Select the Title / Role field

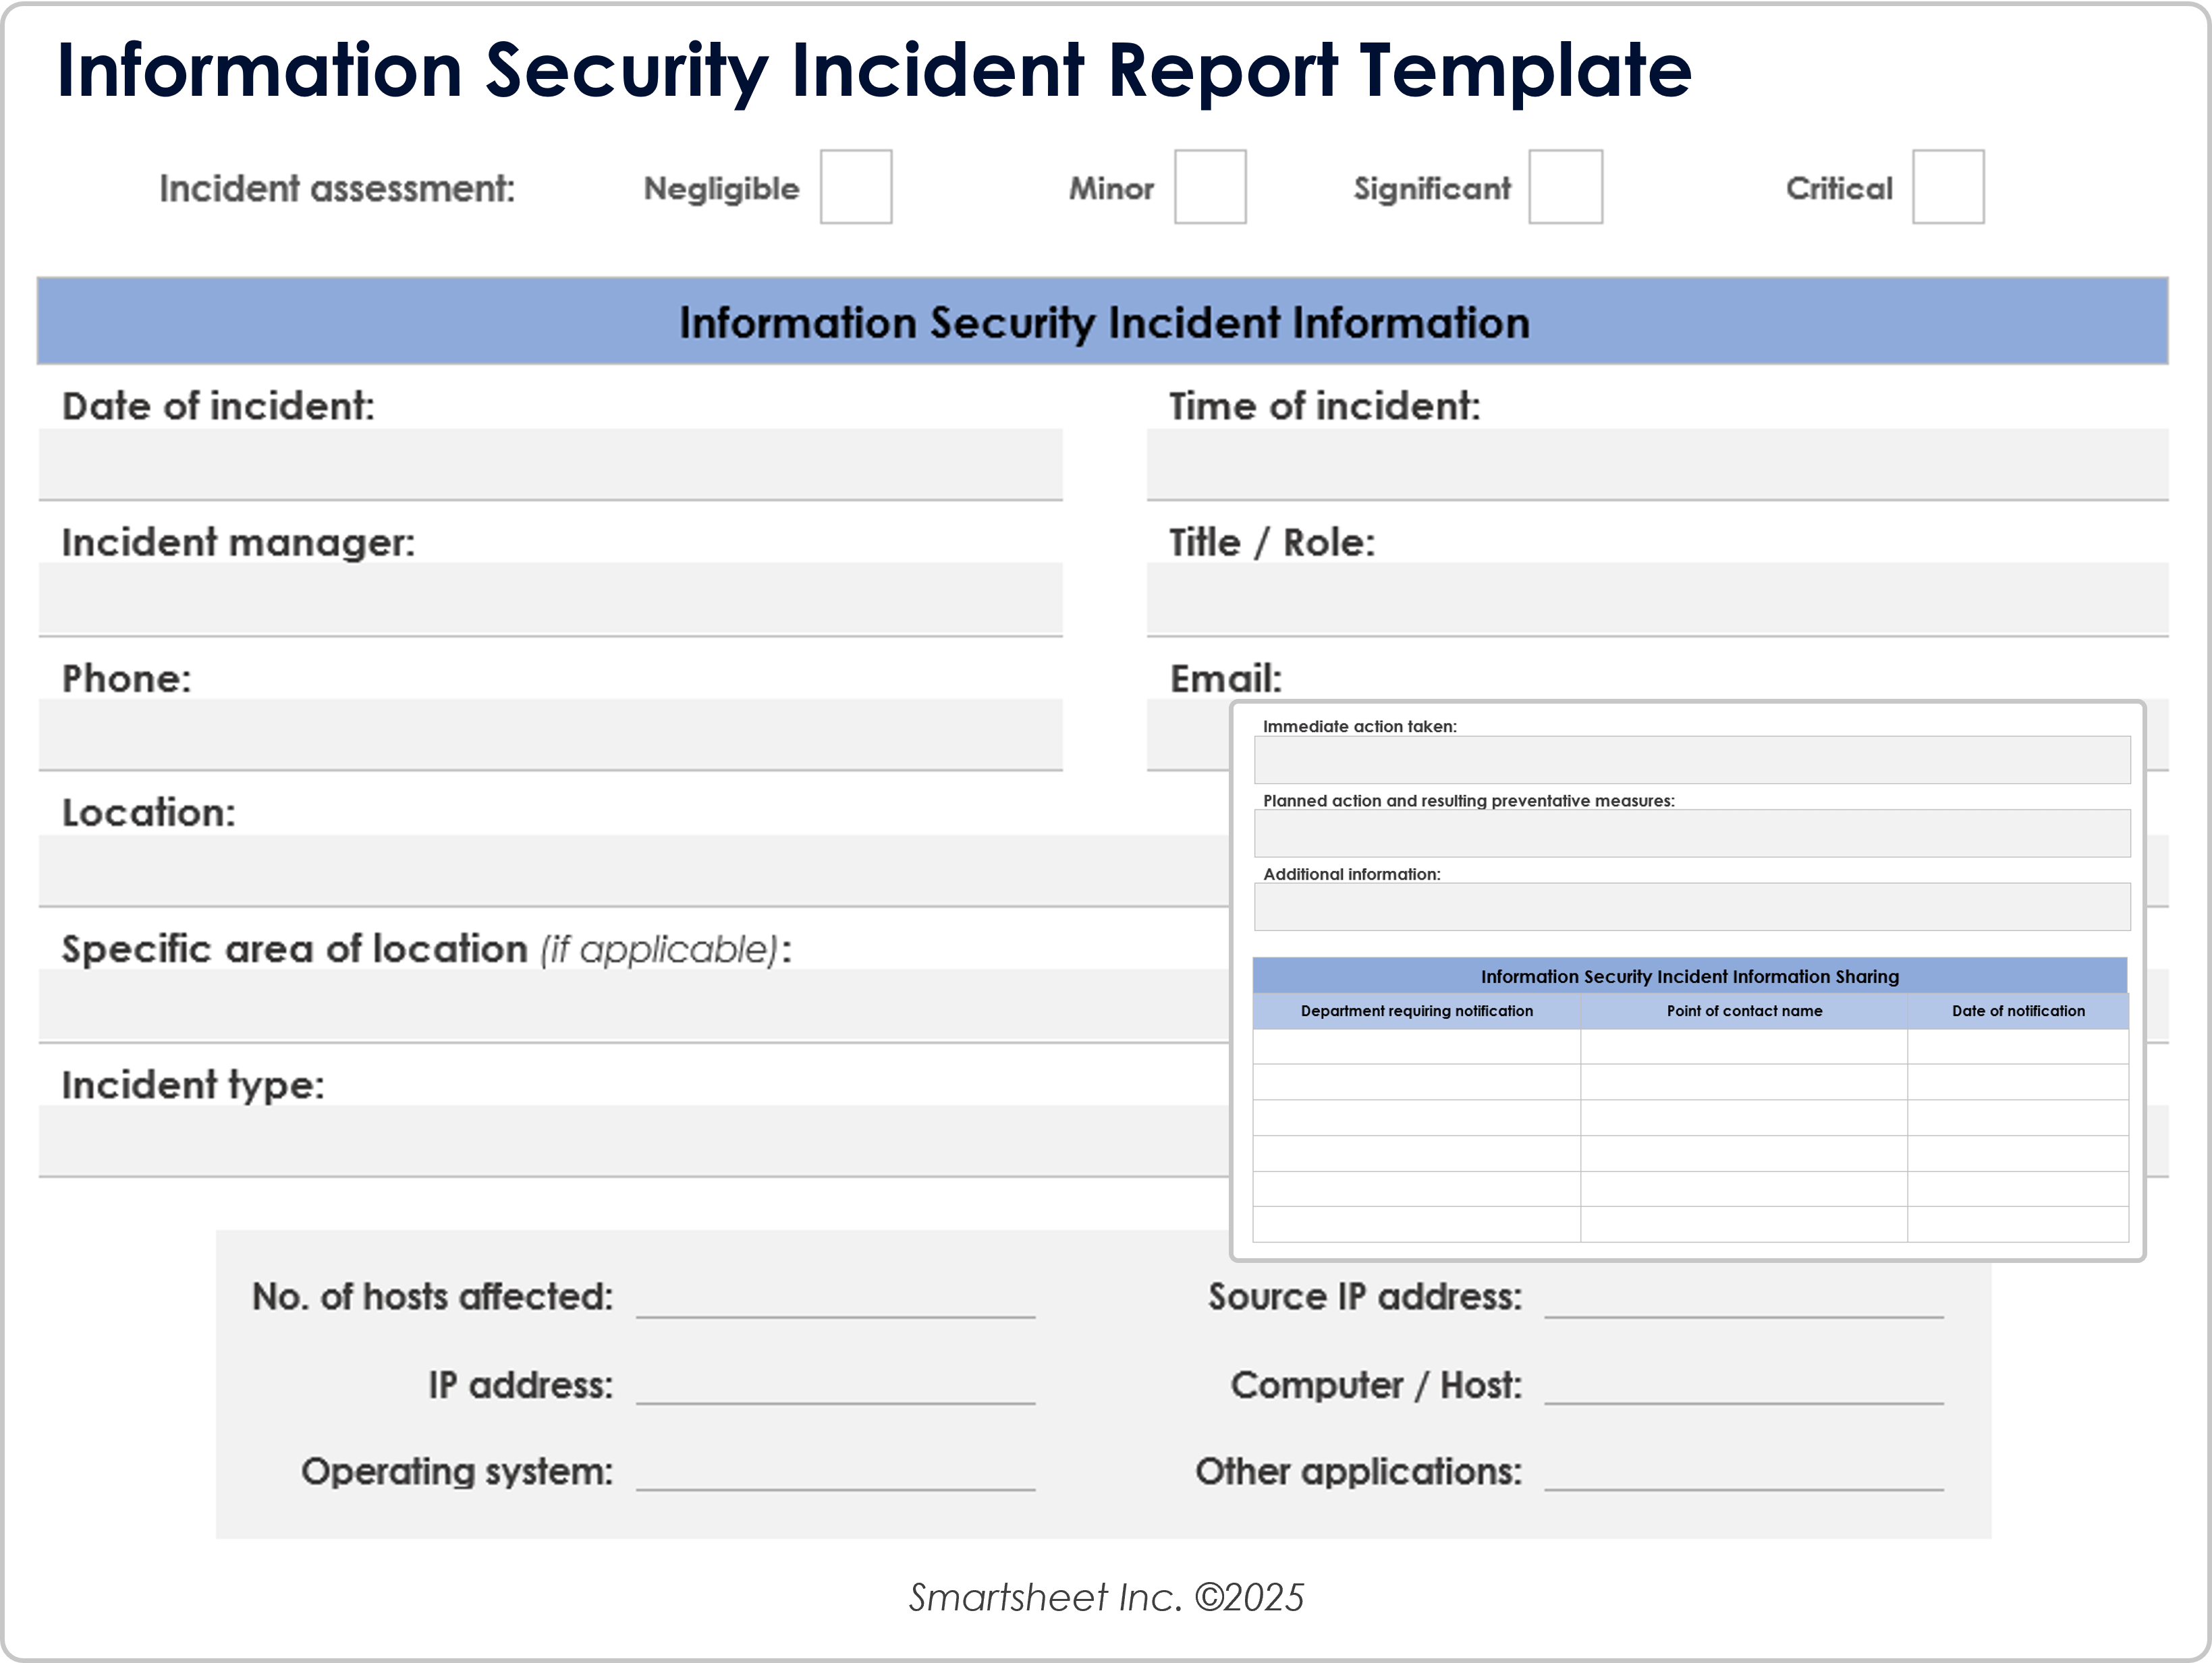click(1656, 599)
